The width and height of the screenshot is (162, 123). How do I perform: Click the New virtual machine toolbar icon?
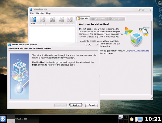[33, 21]
